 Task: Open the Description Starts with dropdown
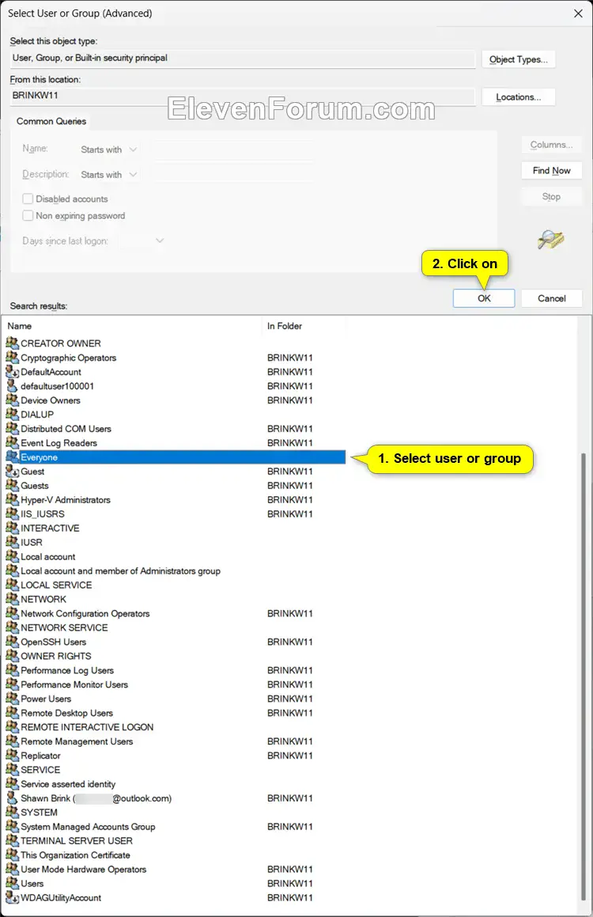(108, 174)
